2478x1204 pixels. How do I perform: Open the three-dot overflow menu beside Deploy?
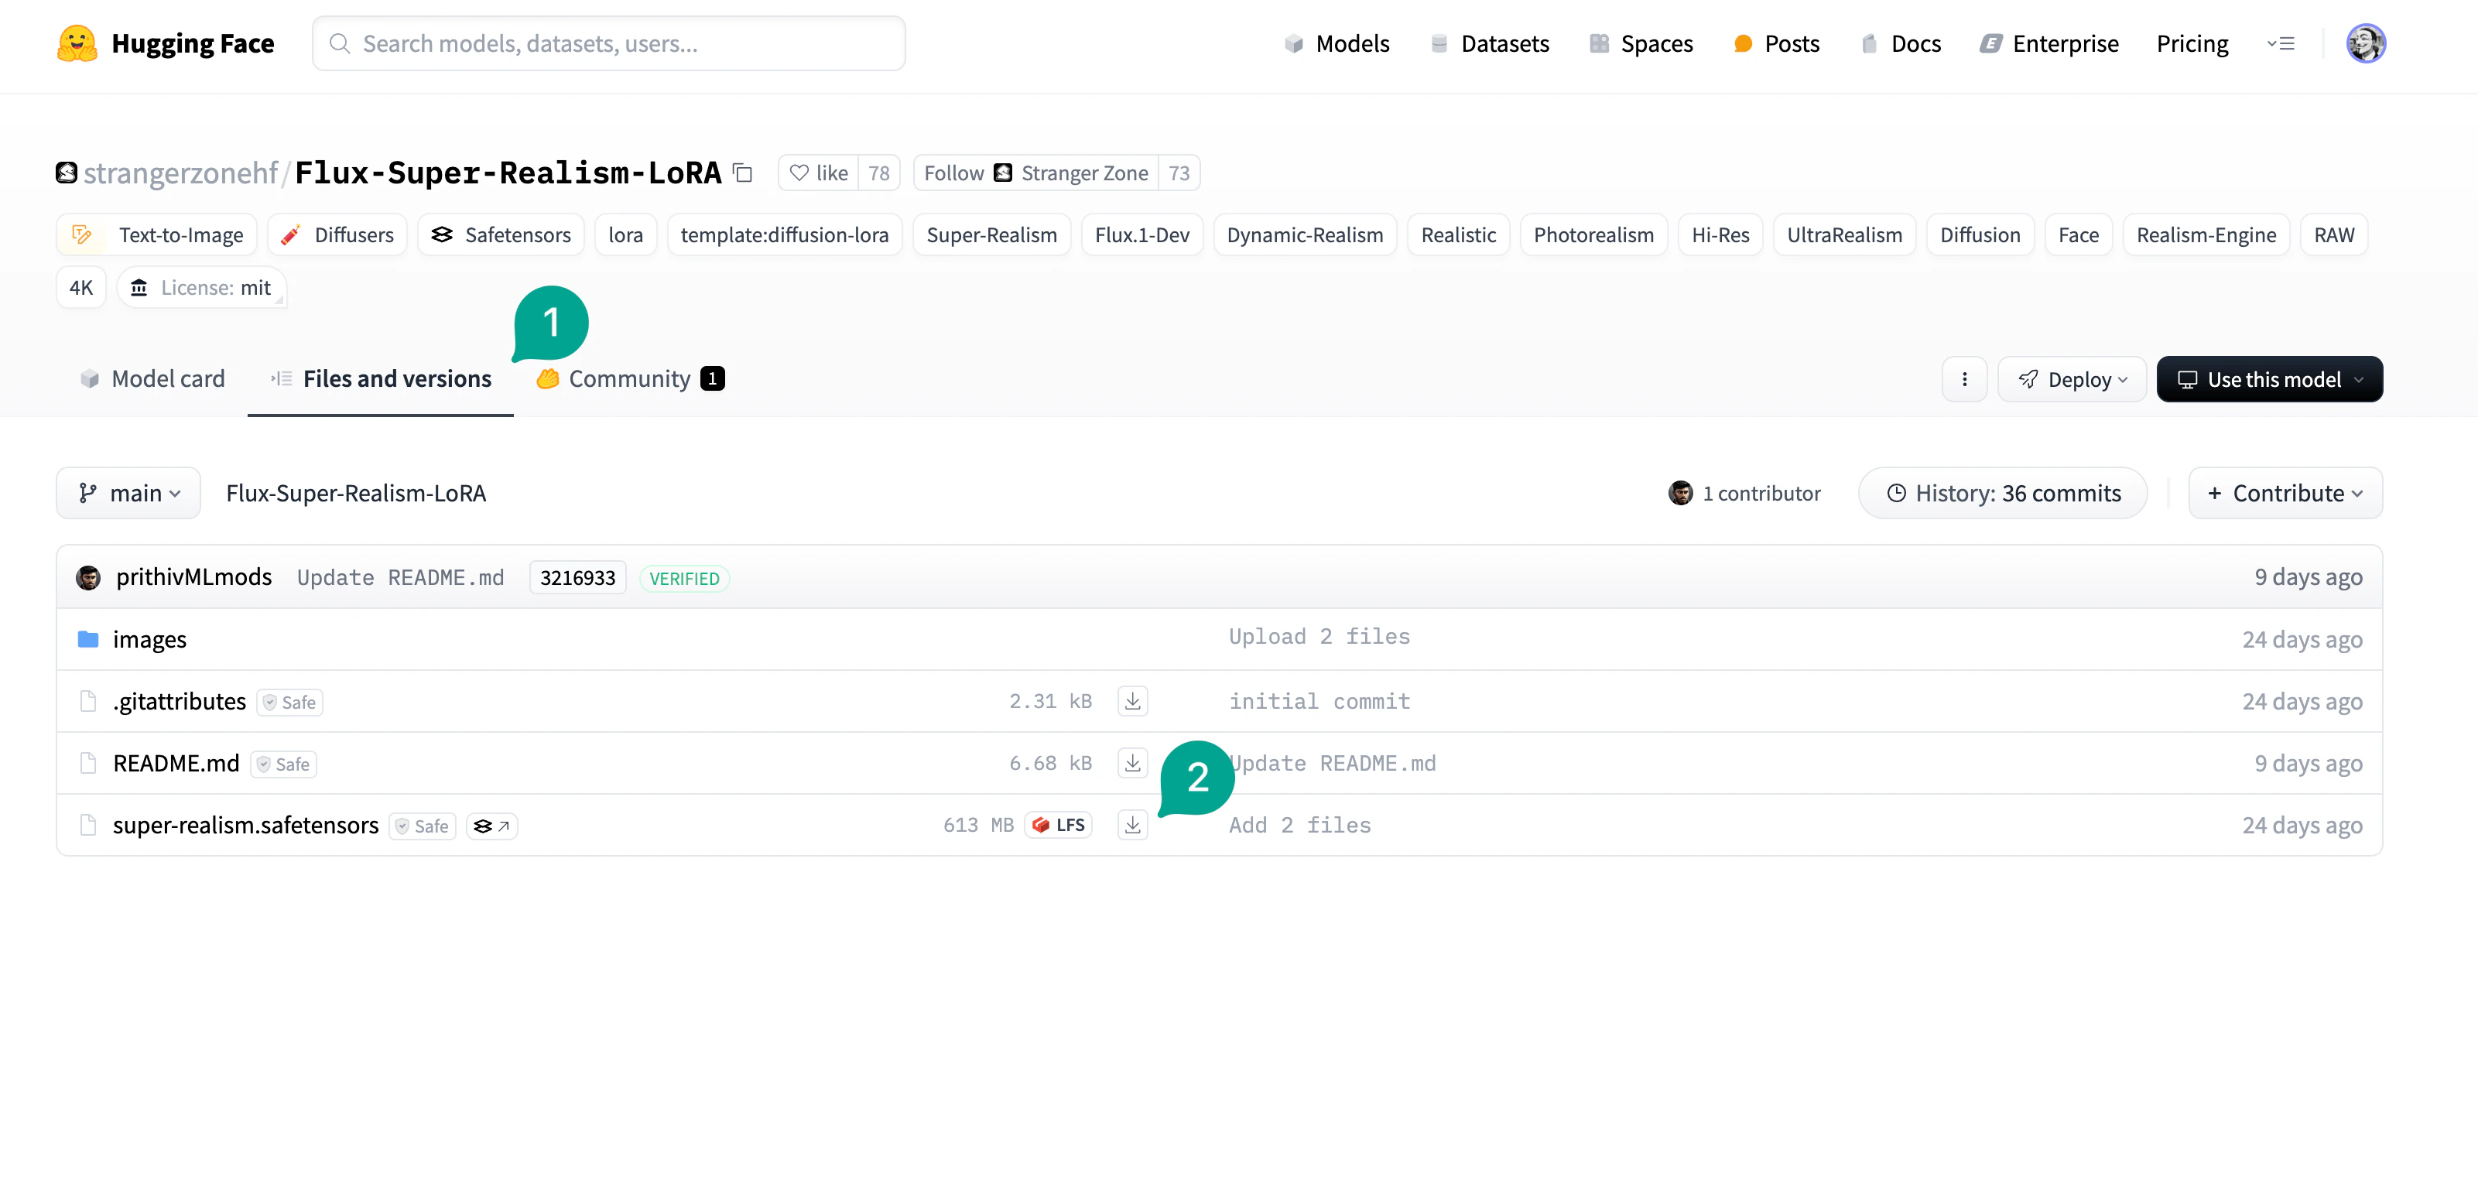[1964, 379]
